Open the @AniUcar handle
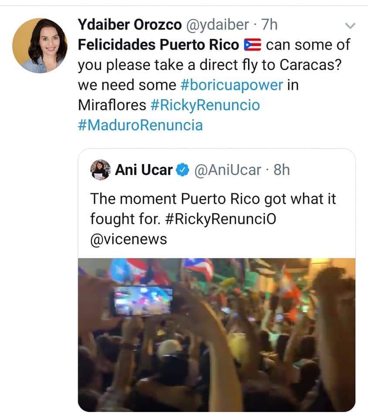The height and width of the screenshot is (419, 368). 227,170
